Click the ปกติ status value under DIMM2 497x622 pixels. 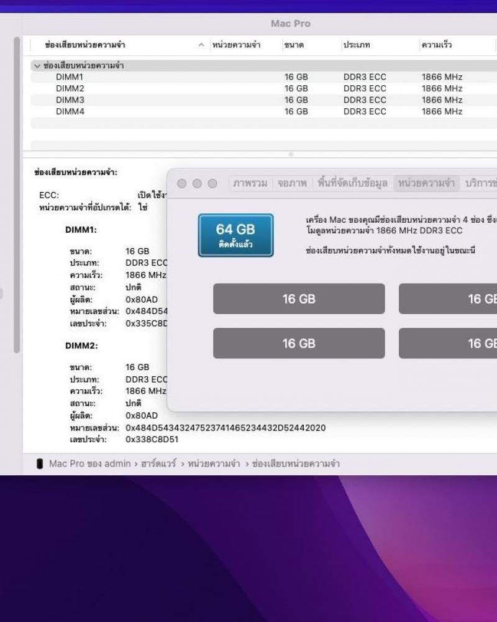click(x=133, y=404)
